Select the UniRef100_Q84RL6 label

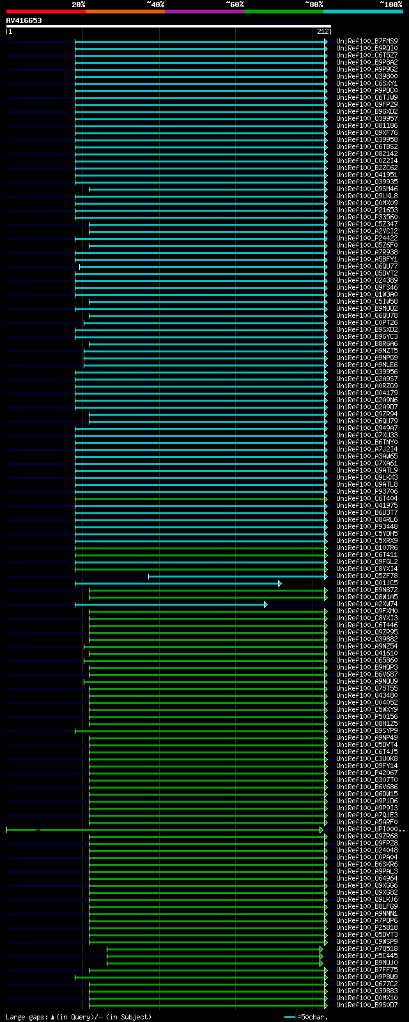coord(367,519)
